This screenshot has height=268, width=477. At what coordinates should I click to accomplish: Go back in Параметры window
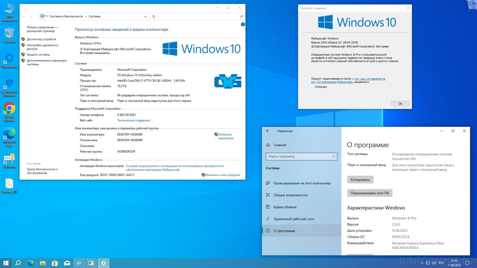[x=268, y=131]
